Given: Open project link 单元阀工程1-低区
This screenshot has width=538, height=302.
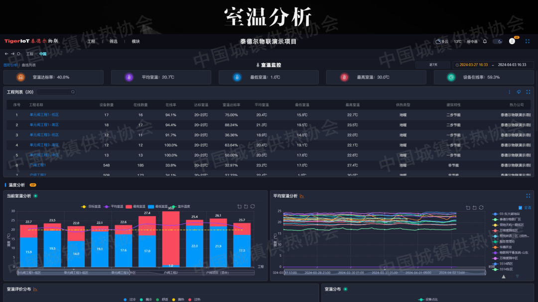Looking at the screenshot, I should pos(44,115).
